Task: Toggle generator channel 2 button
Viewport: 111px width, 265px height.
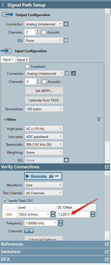Action: click(x=31, y=231)
